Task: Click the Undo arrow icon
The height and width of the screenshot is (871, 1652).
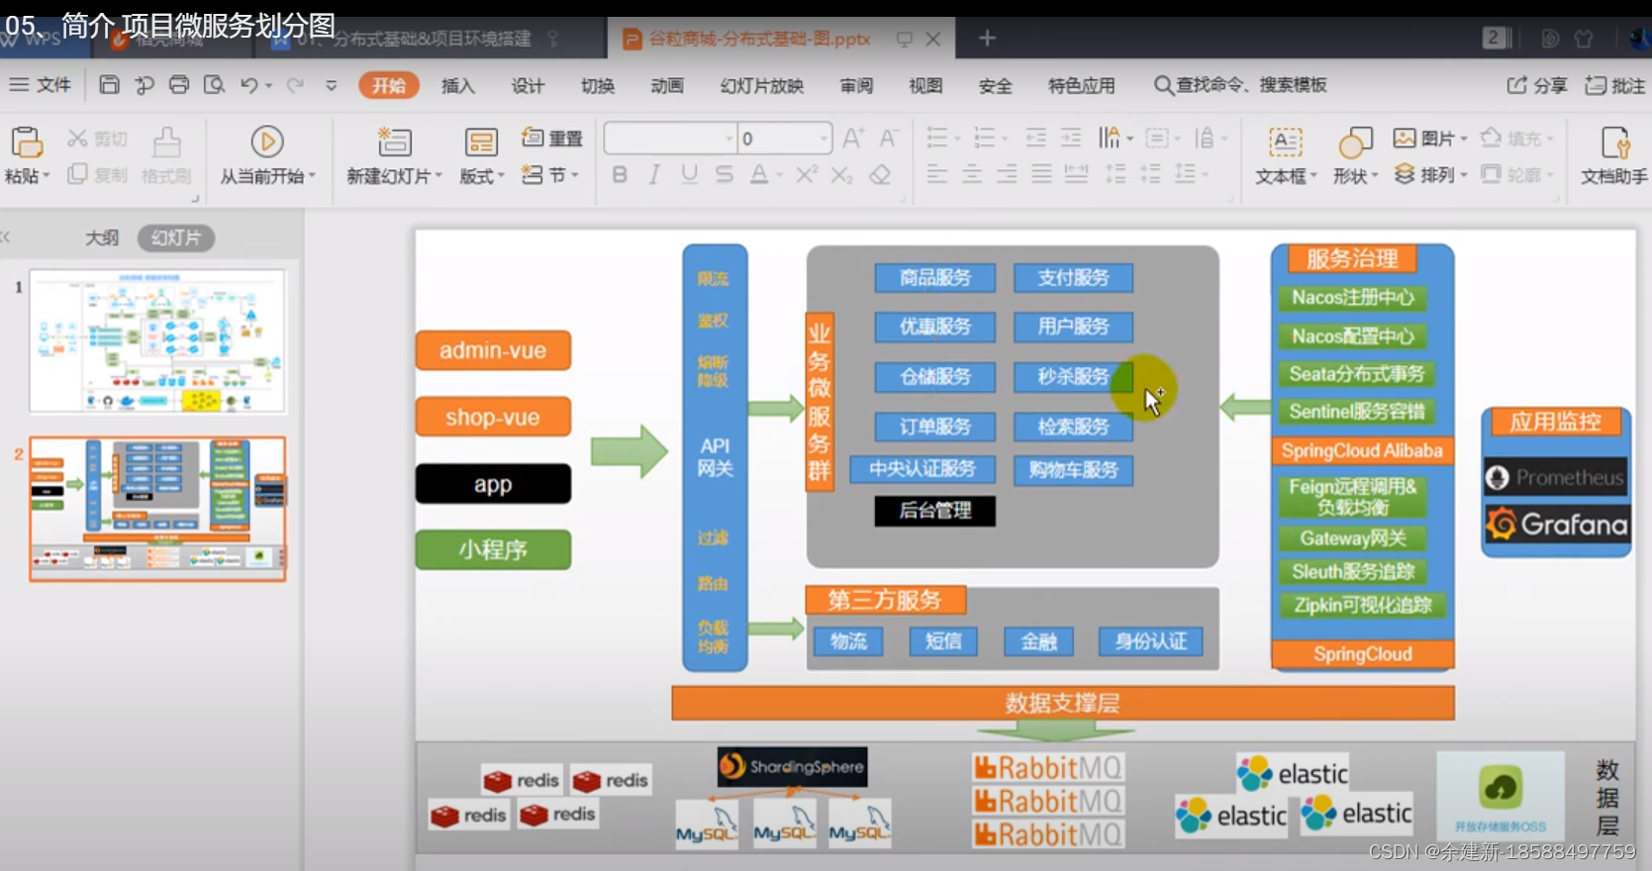Action: [x=249, y=85]
